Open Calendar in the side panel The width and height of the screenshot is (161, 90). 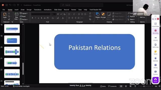(x=155, y=59)
